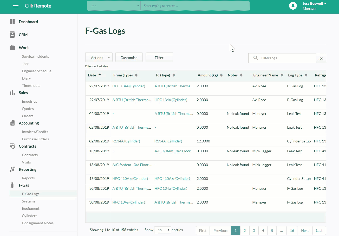
Task: Sort by Amount (kg) column arrows
Action: [x=221, y=75]
